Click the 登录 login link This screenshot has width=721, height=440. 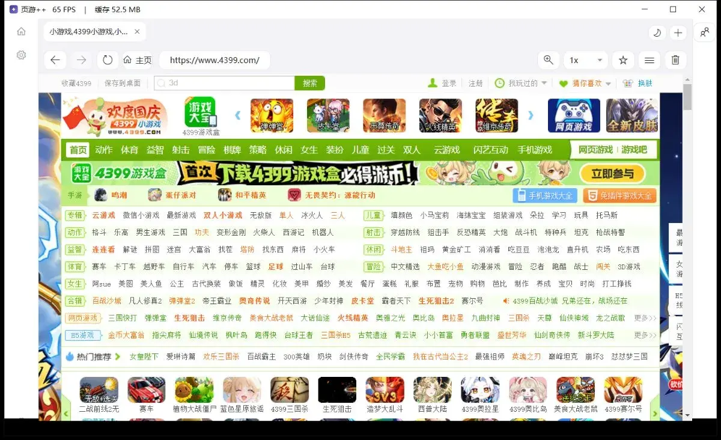tap(449, 84)
